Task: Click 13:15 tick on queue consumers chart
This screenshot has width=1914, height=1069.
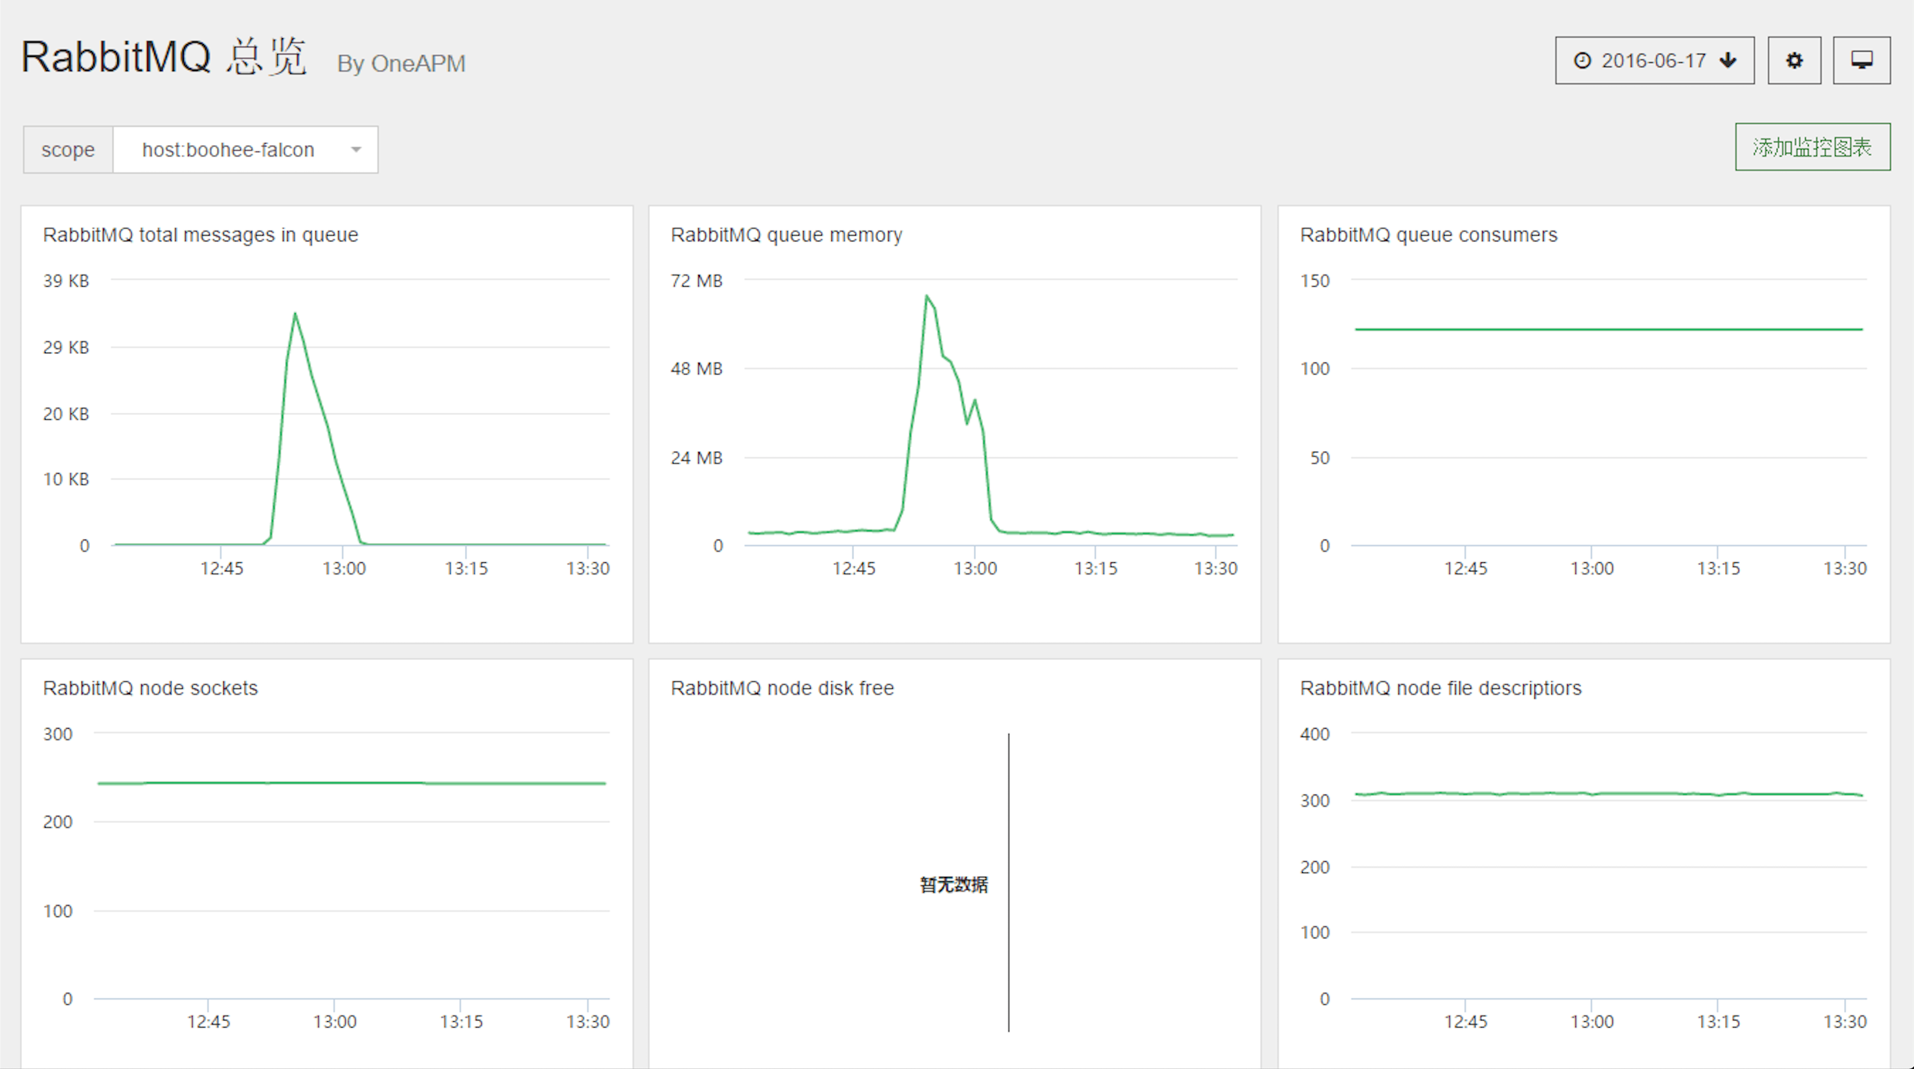Action: coord(1718,569)
